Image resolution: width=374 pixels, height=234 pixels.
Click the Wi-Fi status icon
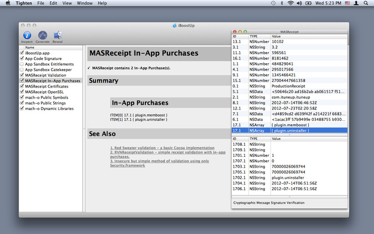tap(290, 3)
